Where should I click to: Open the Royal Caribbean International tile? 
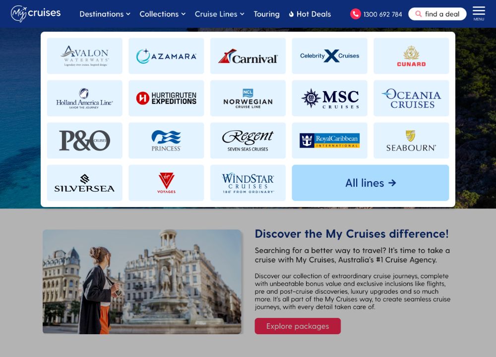click(329, 141)
